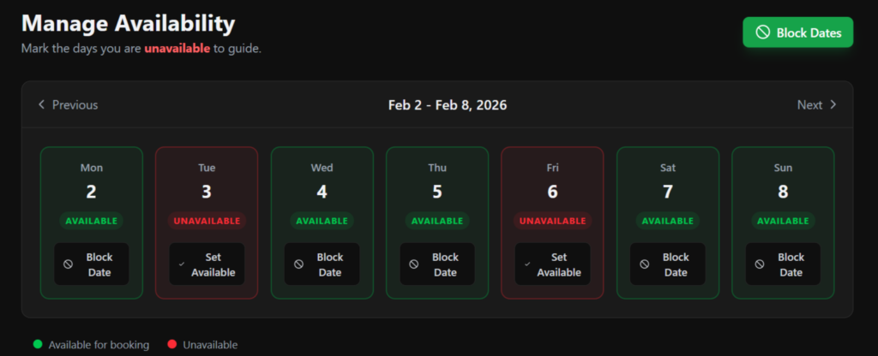Click block icon on Saturday 7 card
This screenshot has height=356, width=878.
(x=644, y=264)
